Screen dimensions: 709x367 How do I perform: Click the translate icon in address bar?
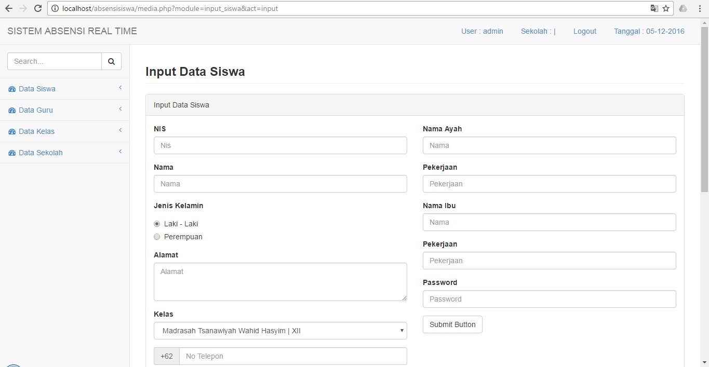click(x=654, y=8)
